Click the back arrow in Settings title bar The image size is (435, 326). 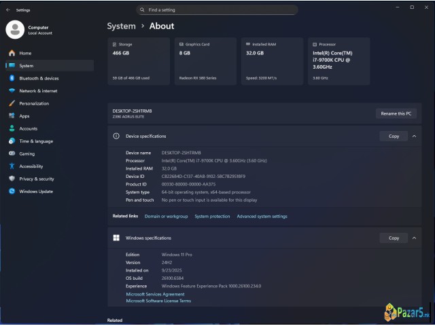8,10
